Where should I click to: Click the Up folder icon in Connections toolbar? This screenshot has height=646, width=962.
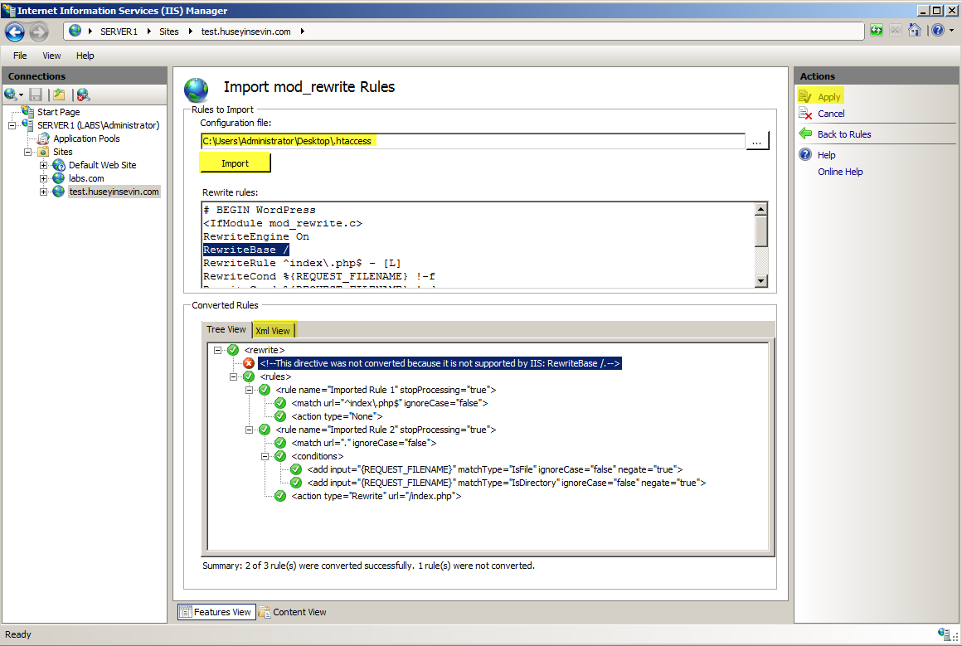59,95
